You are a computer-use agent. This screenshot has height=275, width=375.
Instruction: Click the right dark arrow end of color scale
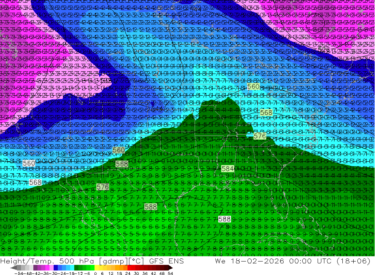pyautogui.click(x=171, y=267)
